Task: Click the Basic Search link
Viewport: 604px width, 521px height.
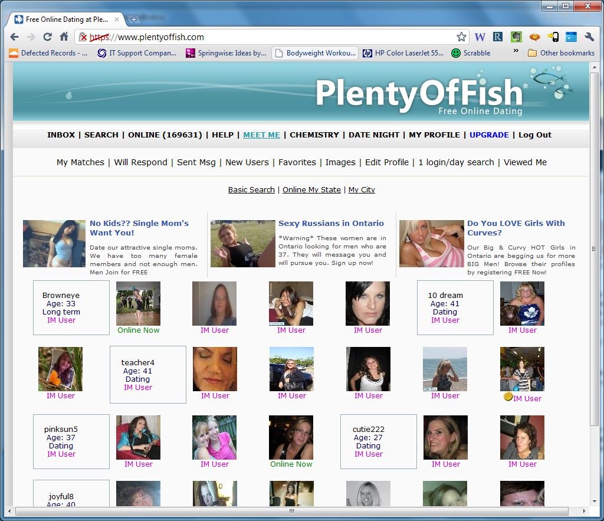Action: 251,189
